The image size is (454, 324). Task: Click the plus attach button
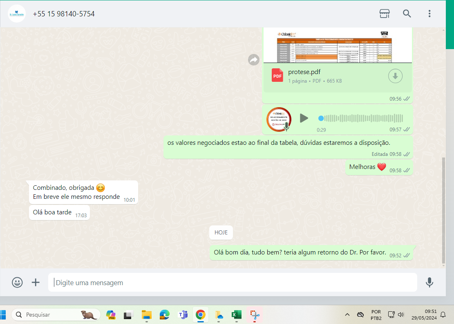tap(36, 282)
